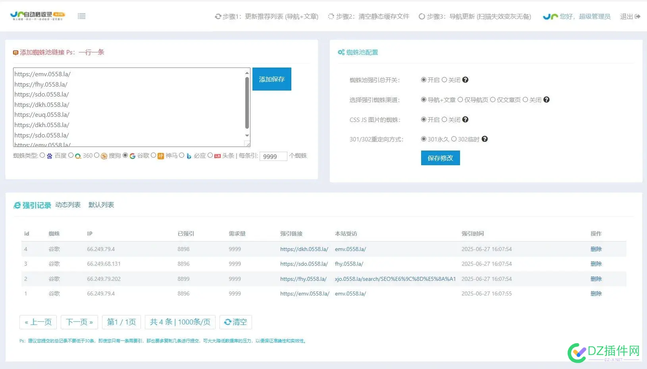The width and height of the screenshot is (647, 369).
Task: Select 302临时 redirect radio option
Action: (454, 139)
